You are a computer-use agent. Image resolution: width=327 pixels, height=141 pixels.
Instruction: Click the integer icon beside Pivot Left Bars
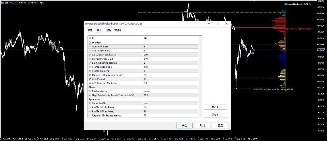[90, 47]
